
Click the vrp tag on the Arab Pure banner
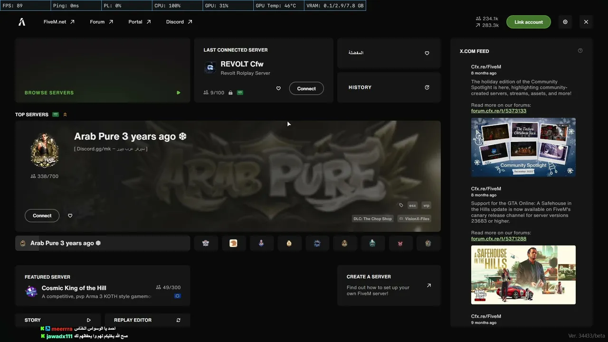[426, 206]
